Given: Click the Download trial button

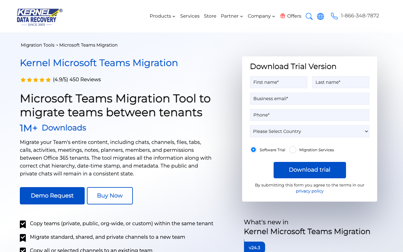Looking at the screenshot, I should point(310,170).
